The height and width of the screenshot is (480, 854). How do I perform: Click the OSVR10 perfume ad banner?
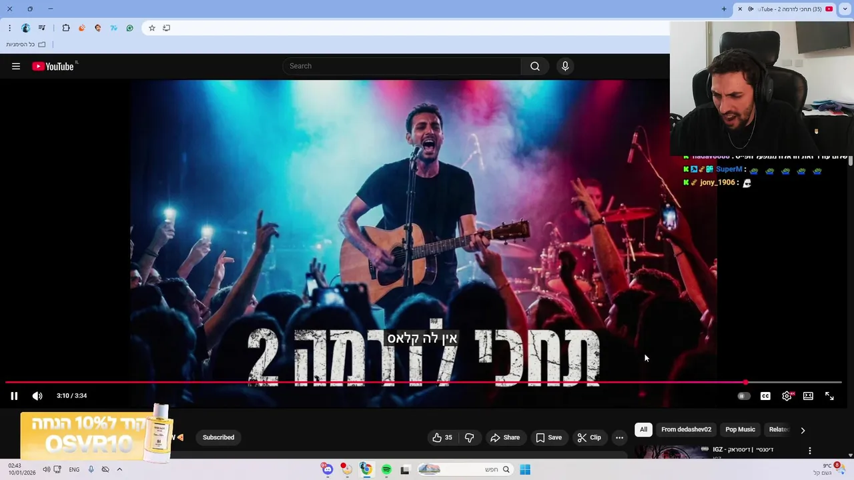coord(97,433)
